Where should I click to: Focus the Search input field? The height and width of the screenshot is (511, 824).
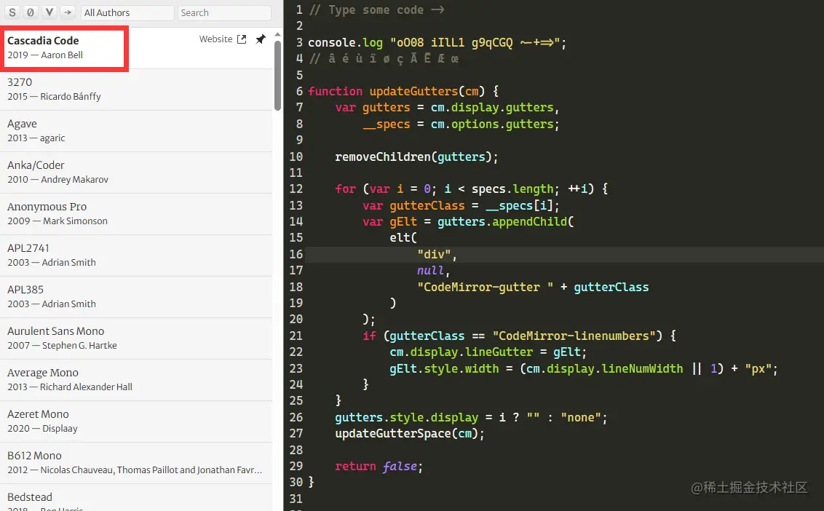click(x=224, y=12)
